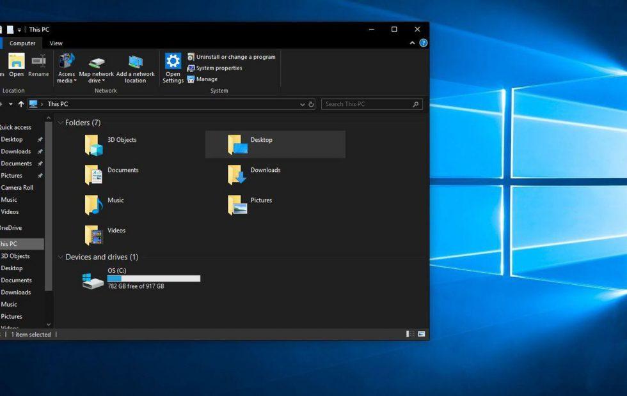Click navigation pane scroll down arrow

[x=49, y=324]
